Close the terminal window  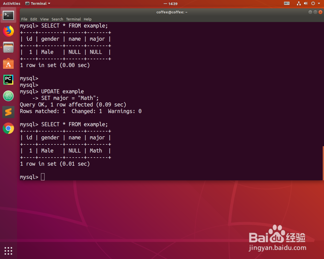pos(320,12)
